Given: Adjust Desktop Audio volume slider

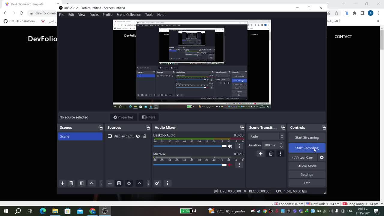Looking at the screenshot, I should pyautogui.click(x=190, y=146).
